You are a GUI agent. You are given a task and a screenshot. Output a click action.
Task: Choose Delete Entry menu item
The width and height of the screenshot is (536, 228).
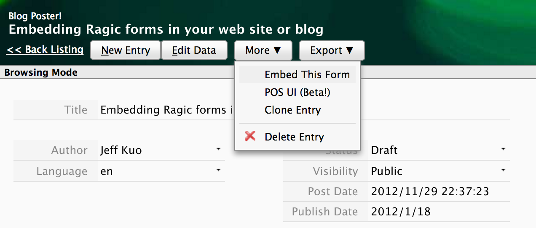tap(297, 137)
